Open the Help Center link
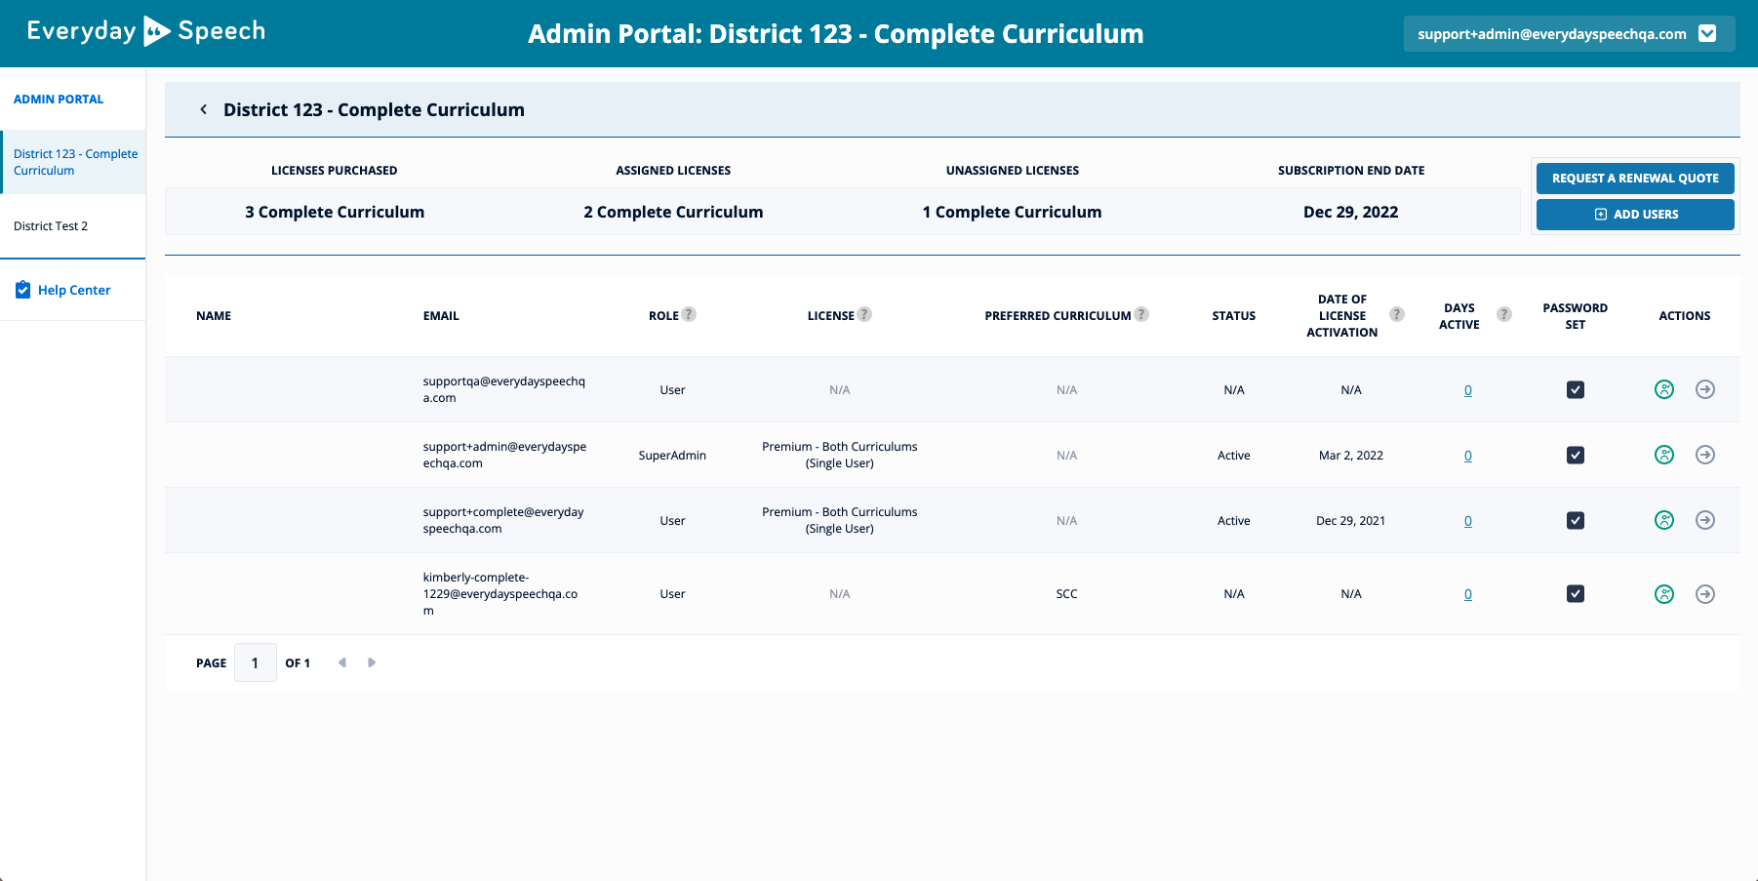This screenshot has height=881, width=1758. (x=74, y=290)
